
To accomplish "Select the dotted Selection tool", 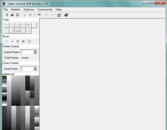I will click(7, 31).
